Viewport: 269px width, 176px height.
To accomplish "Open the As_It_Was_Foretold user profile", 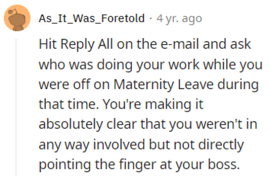I will pyautogui.click(x=91, y=18).
